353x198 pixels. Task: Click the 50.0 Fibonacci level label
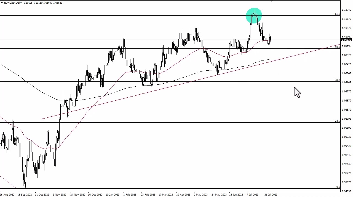point(337,47)
